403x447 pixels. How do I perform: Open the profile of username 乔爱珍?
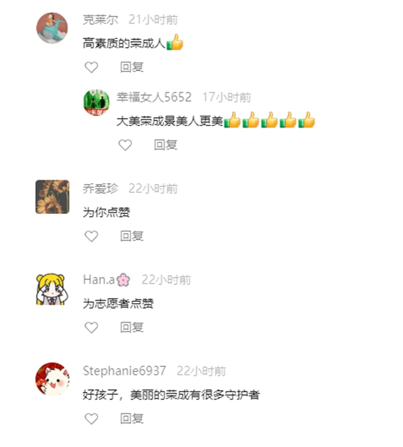click(x=100, y=188)
